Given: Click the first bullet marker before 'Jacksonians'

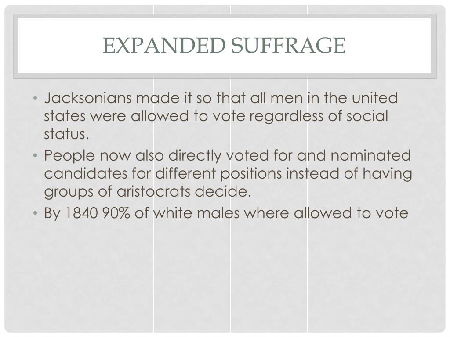Looking at the screenshot, I should (35, 98).
